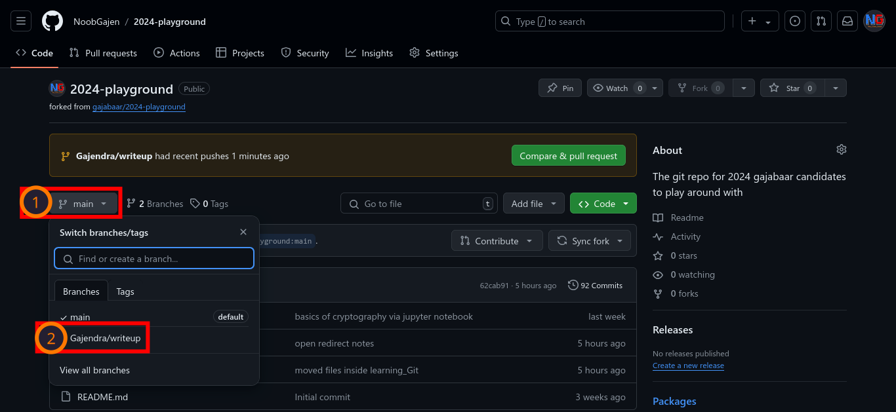Open Activity link in About sidebar
This screenshot has height=412, width=896.
pyautogui.click(x=676, y=236)
